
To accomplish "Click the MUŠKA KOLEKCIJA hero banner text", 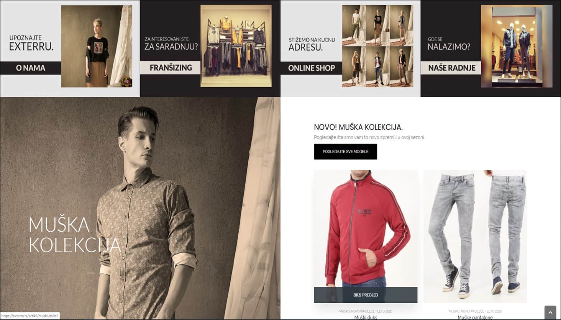I will tap(75, 235).
